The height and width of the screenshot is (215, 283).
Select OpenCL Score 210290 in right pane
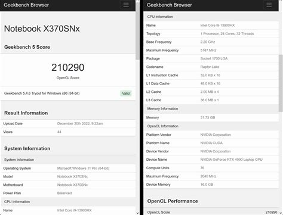click(x=271, y=213)
